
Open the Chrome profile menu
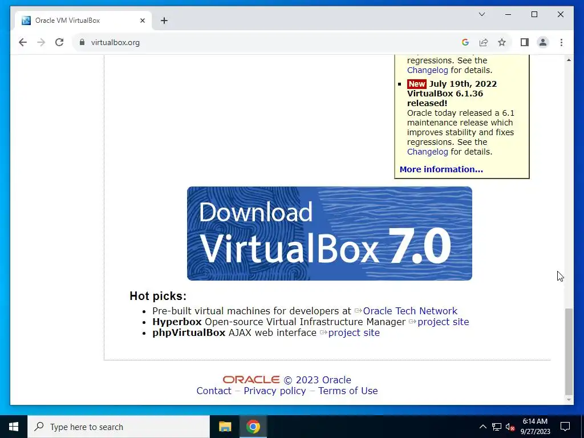543,42
